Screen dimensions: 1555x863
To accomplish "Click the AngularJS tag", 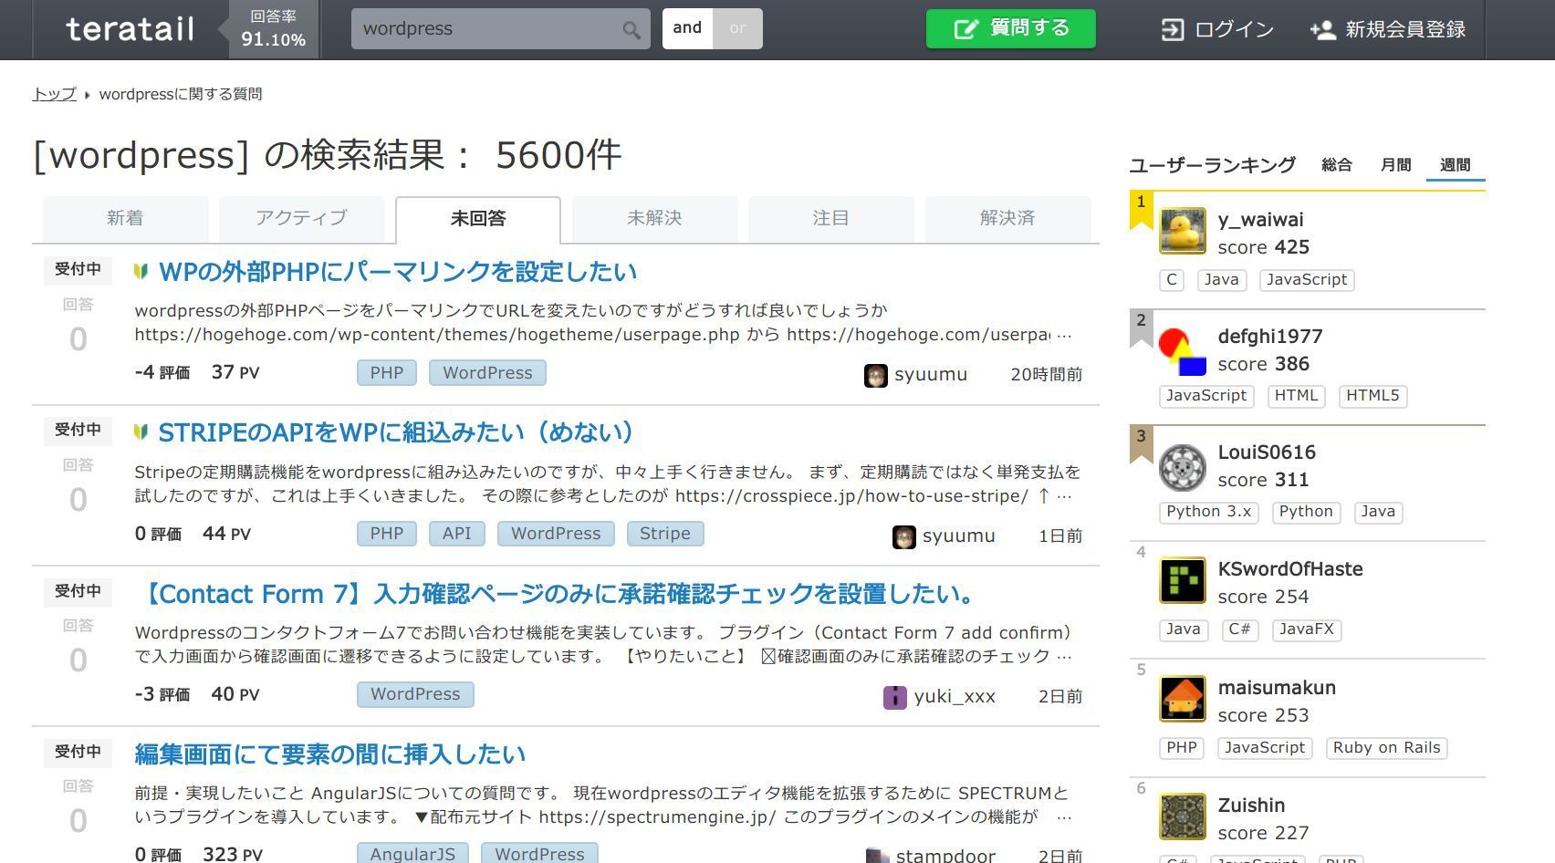I will (x=412, y=854).
